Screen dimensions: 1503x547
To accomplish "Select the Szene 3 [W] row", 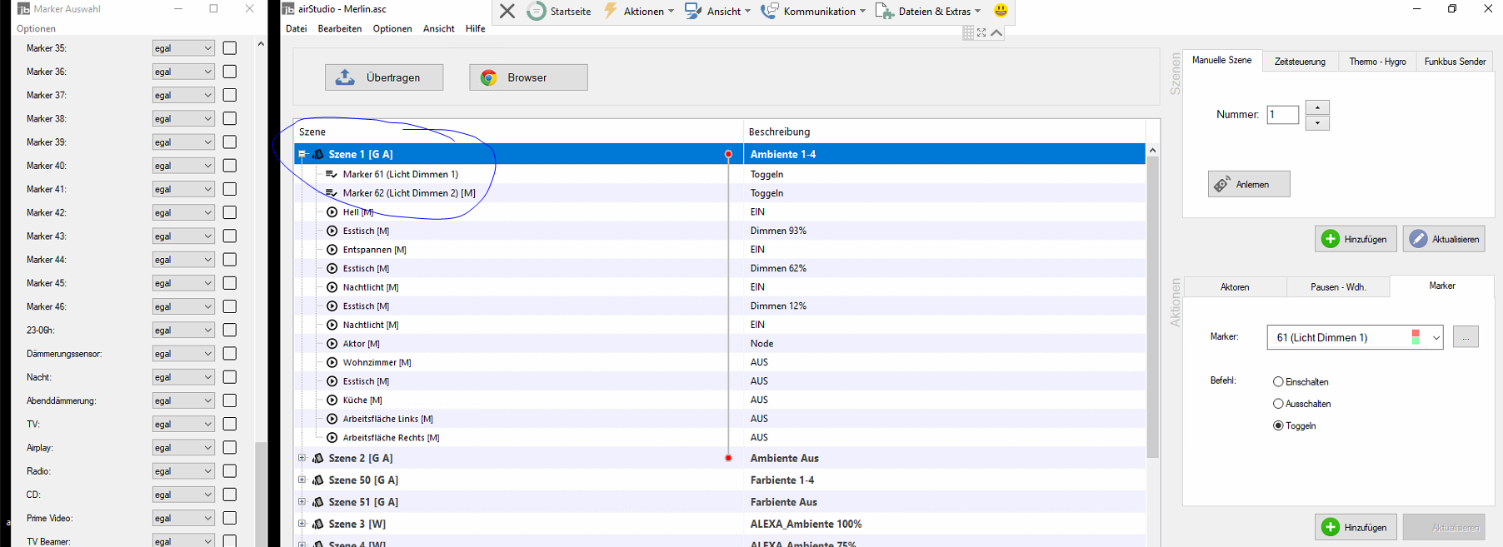I will coord(720,524).
